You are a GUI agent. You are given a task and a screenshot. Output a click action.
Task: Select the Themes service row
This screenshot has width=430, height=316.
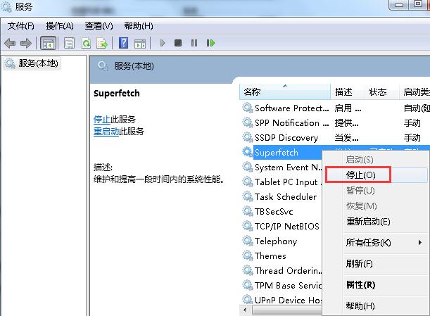tap(282, 256)
